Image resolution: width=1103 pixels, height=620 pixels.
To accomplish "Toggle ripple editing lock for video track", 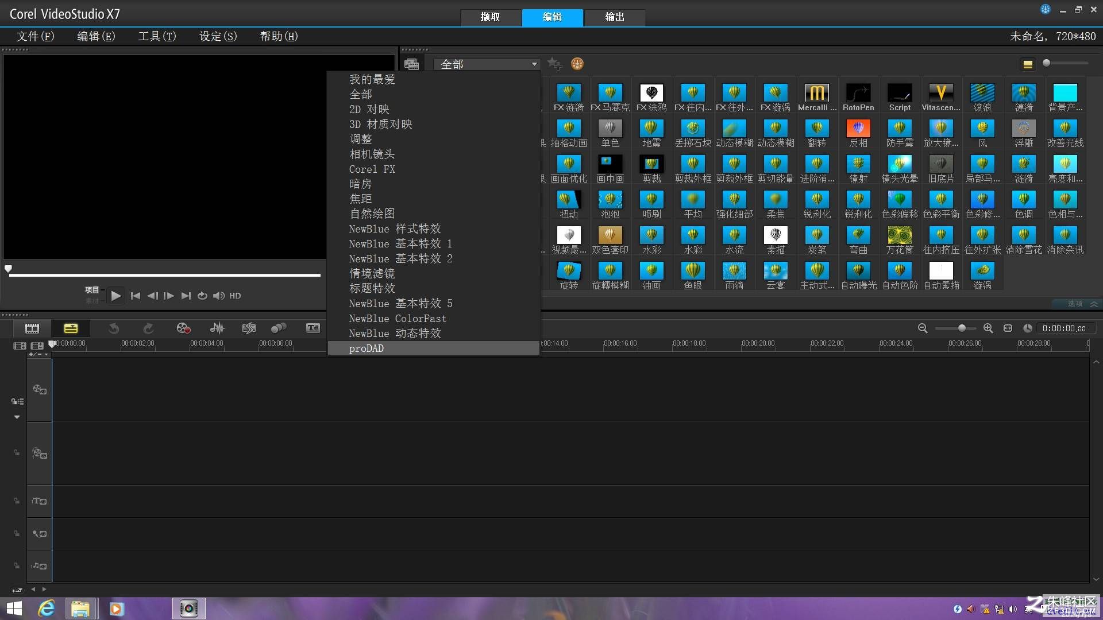I will point(17,401).
